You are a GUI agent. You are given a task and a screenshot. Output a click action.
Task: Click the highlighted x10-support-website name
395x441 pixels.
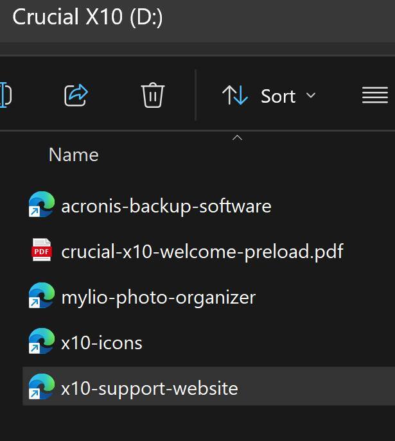click(149, 388)
